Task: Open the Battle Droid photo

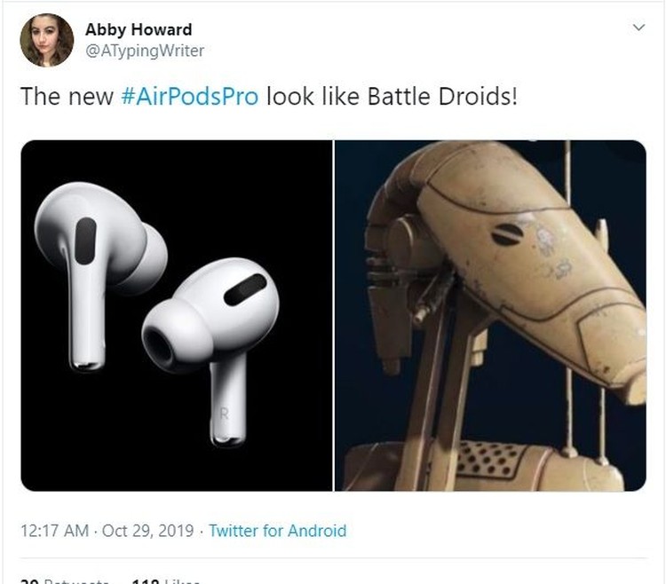Action: (490, 315)
